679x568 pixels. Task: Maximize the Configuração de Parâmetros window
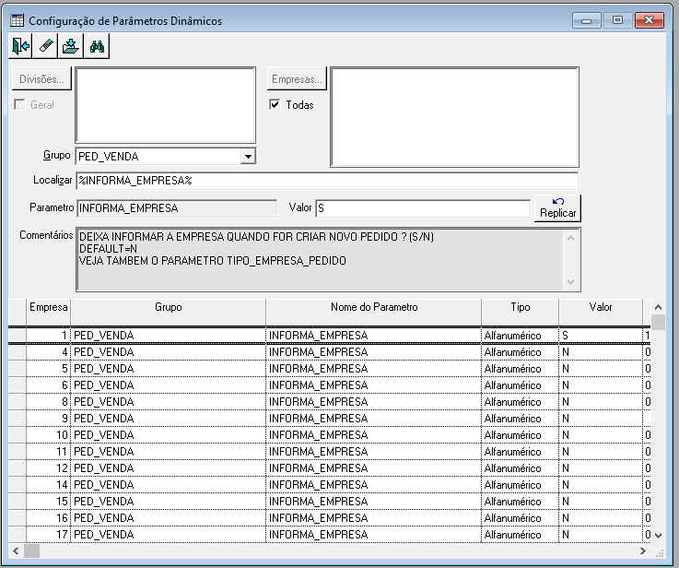(x=618, y=20)
